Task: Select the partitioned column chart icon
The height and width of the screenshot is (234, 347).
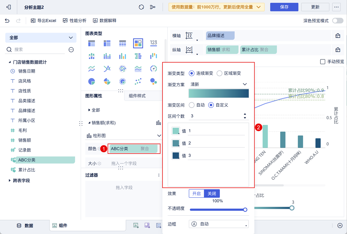Action: tap(92, 56)
